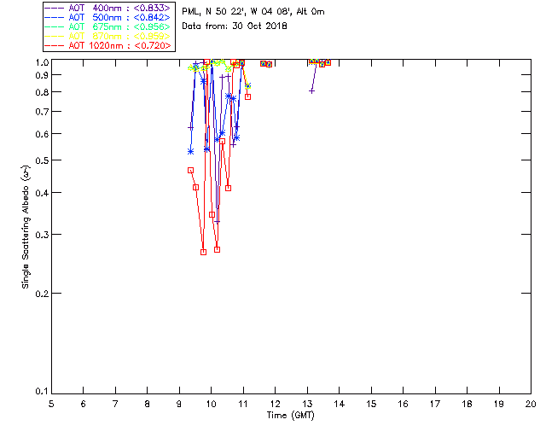Click the lowest blue asterisk marker near 0.53
Screen dimensions: 546x437
[x=190, y=152]
